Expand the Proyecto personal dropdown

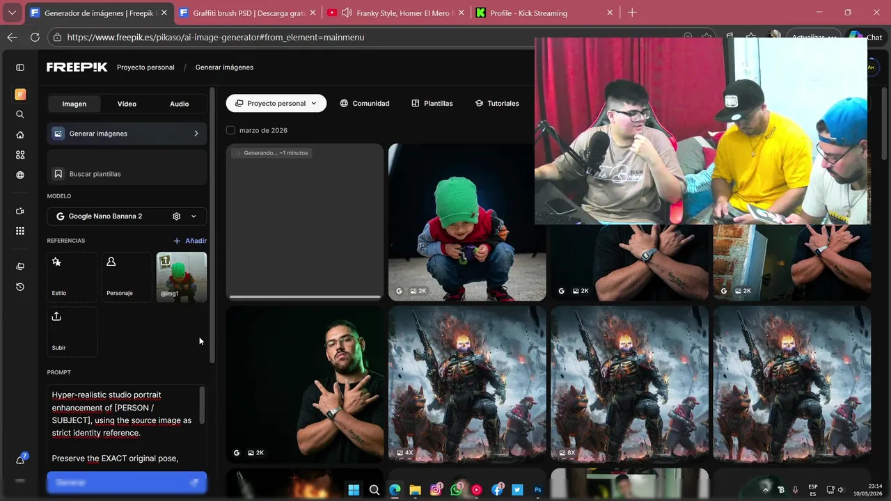(276, 103)
